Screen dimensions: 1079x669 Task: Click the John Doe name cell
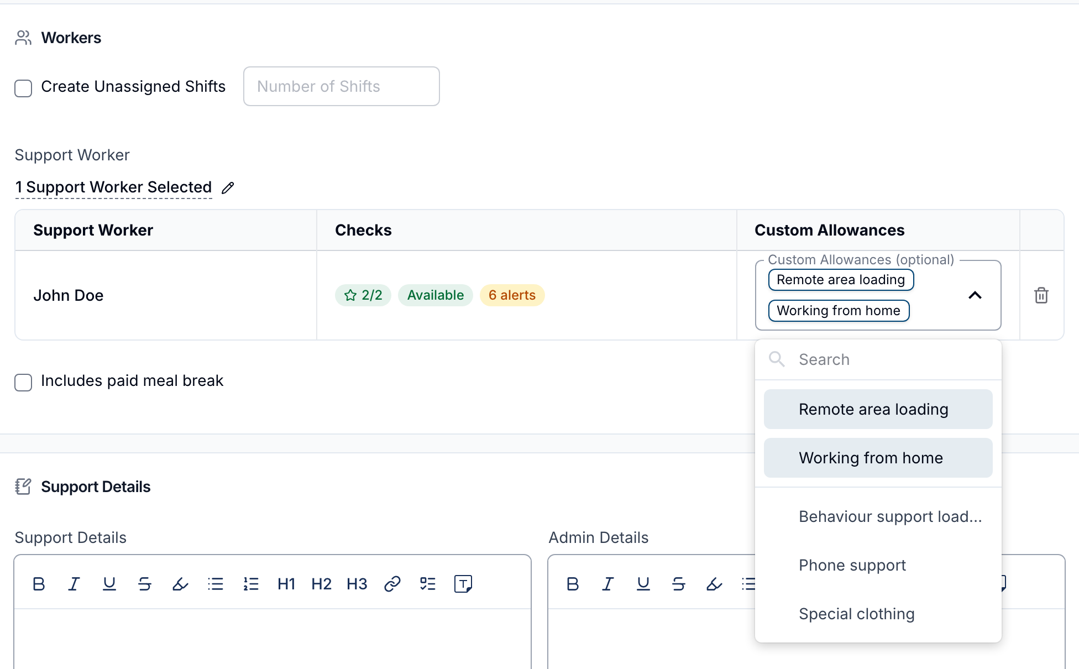[x=166, y=295]
